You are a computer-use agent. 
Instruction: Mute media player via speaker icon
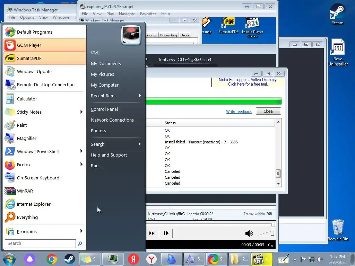pos(249,233)
